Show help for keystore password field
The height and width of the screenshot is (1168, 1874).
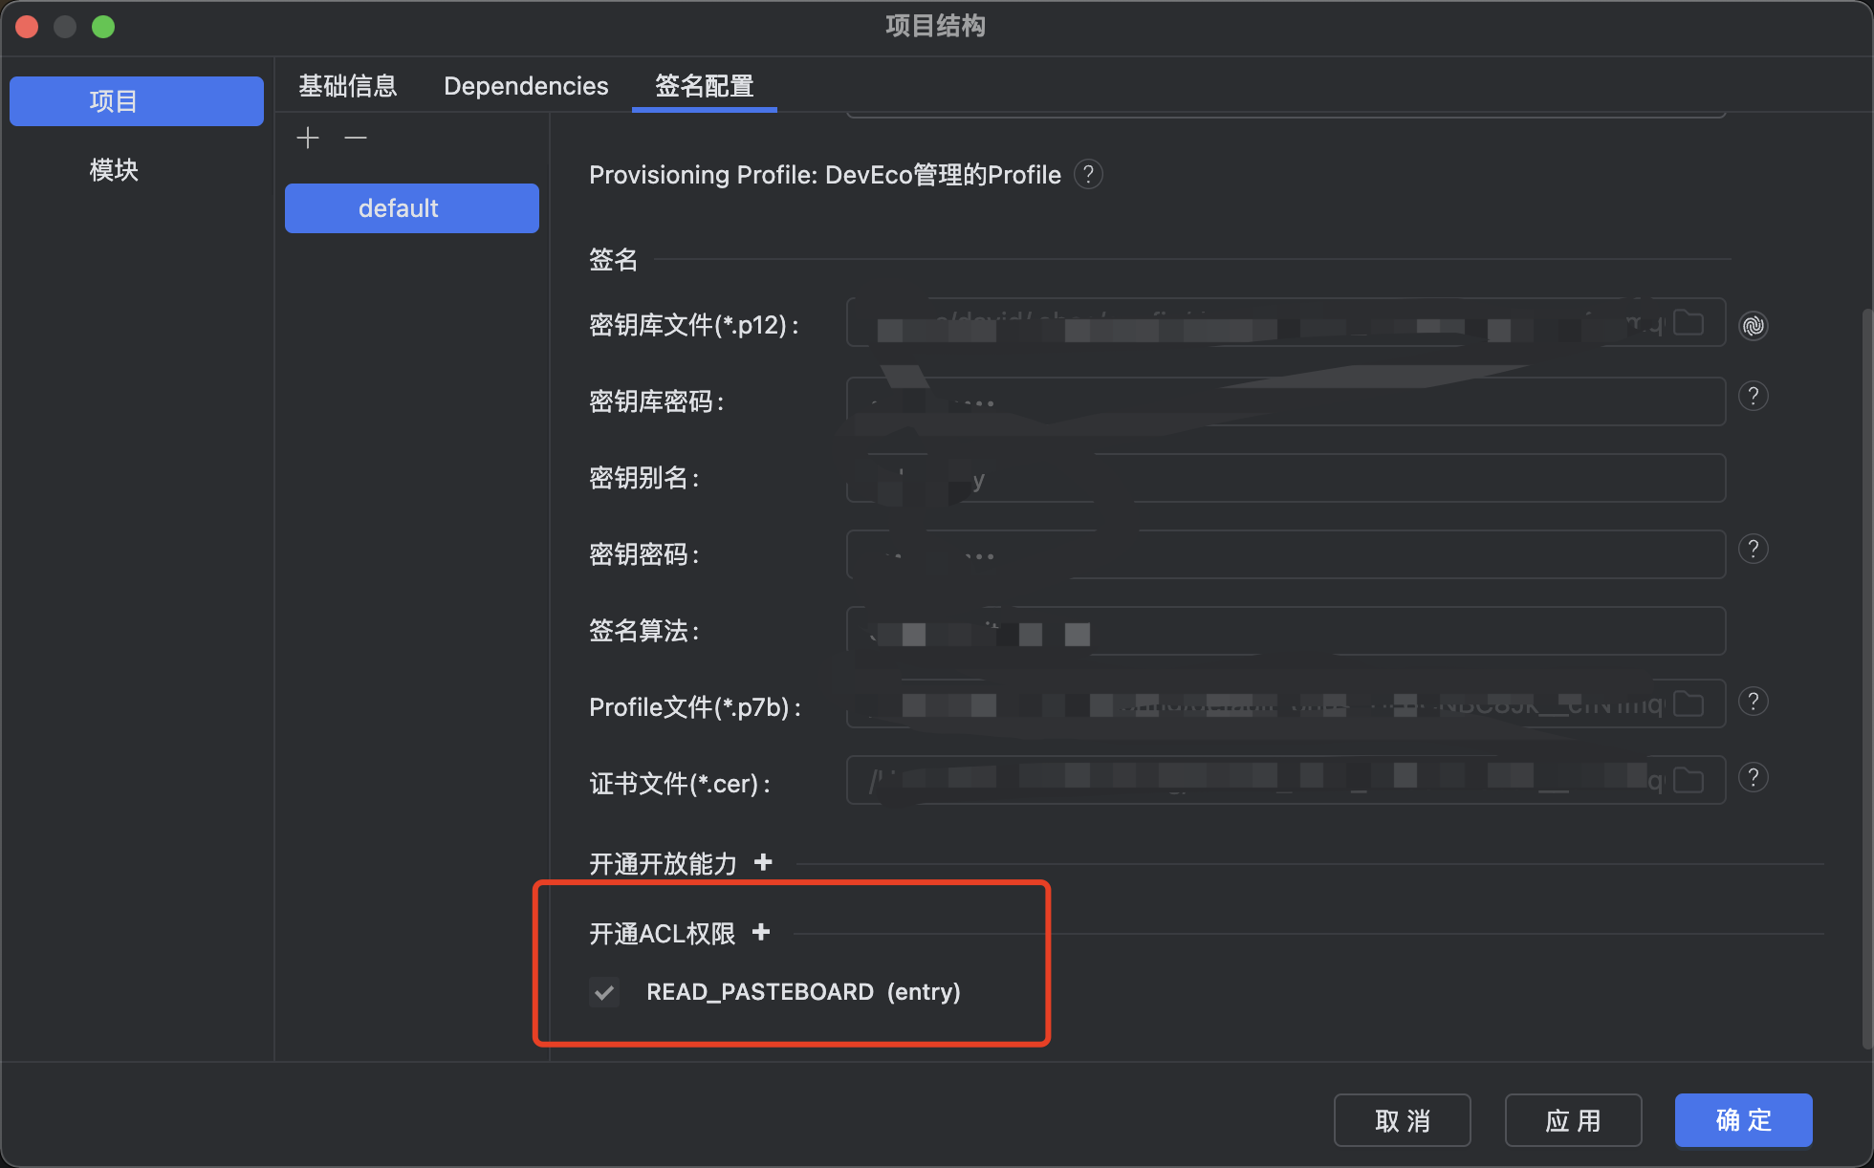point(1754,396)
